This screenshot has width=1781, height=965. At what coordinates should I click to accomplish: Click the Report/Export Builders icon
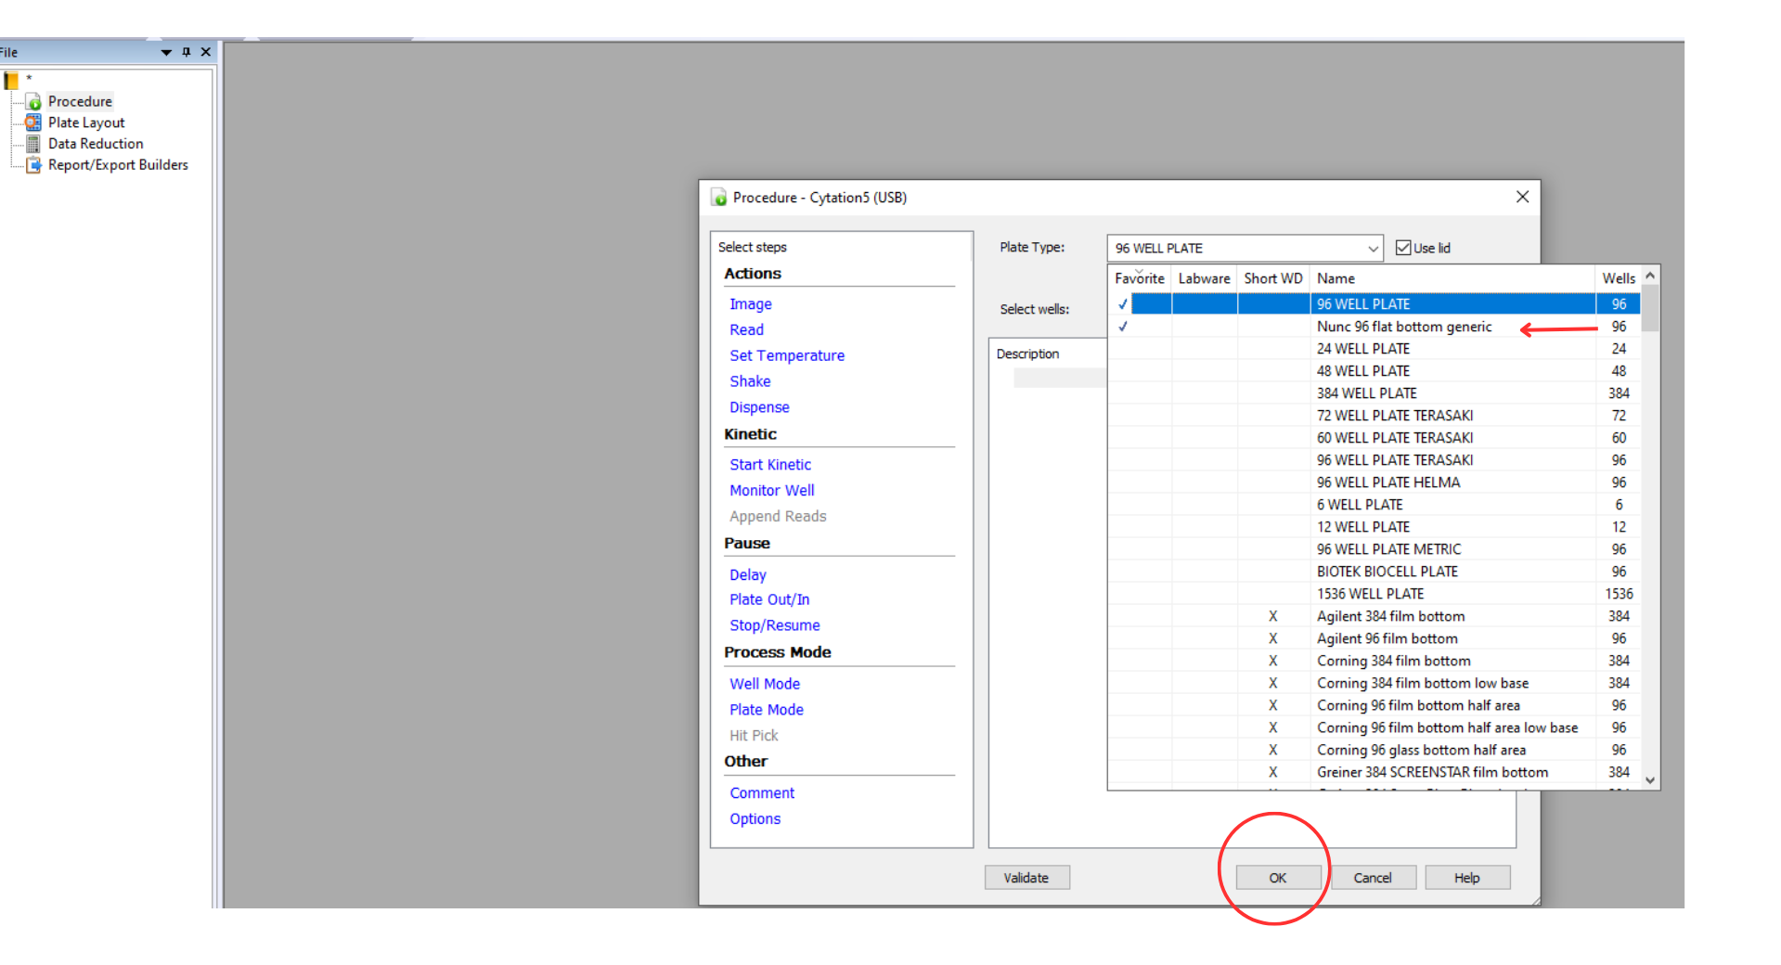click(x=33, y=165)
